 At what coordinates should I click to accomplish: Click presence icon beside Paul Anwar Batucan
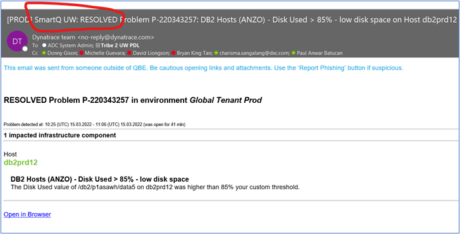tap(294, 53)
